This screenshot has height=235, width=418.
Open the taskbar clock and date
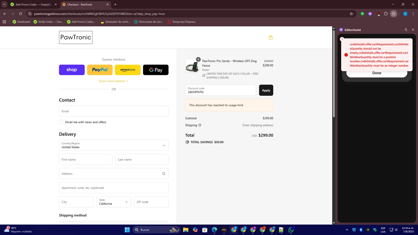coord(408,230)
